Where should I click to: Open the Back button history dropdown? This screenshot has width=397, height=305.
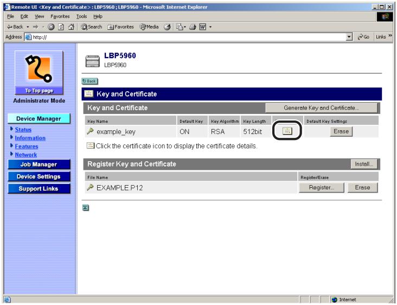click(28, 27)
